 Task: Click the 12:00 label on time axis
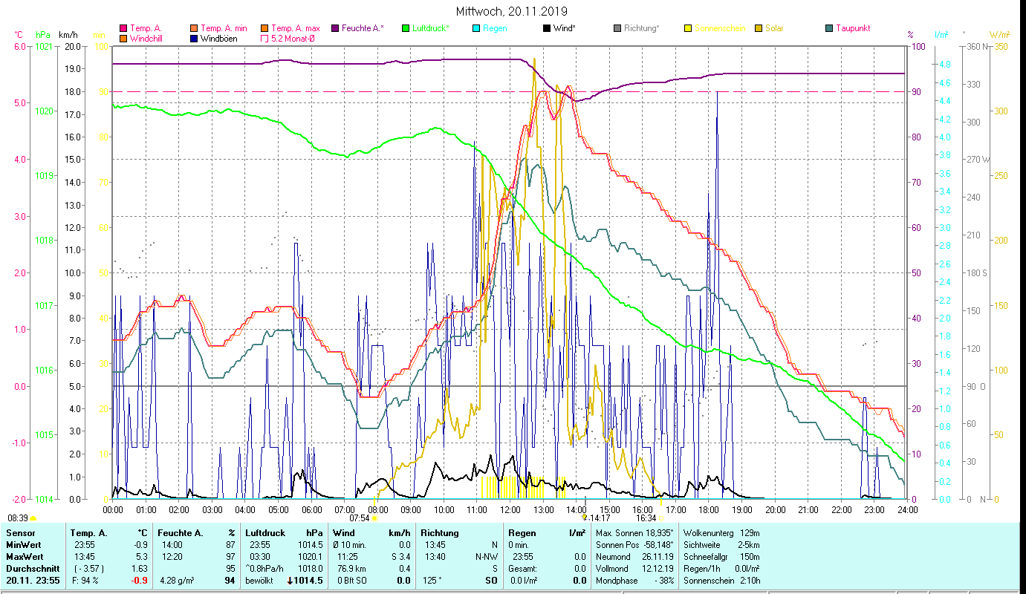click(x=510, y=510)
